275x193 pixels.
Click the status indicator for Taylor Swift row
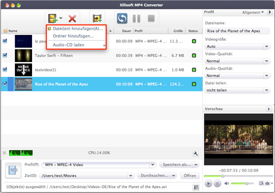(x=194, y=55)
